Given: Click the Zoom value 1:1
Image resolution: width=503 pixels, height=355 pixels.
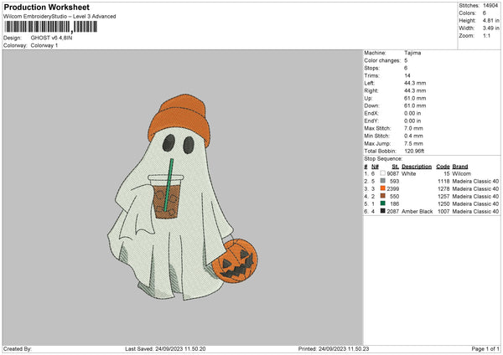Looking at the screenshot, I should [x=486, y=35].
